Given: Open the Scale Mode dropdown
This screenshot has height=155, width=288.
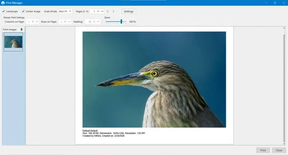Looking at the screenshot, I should [x=65, y=12].
